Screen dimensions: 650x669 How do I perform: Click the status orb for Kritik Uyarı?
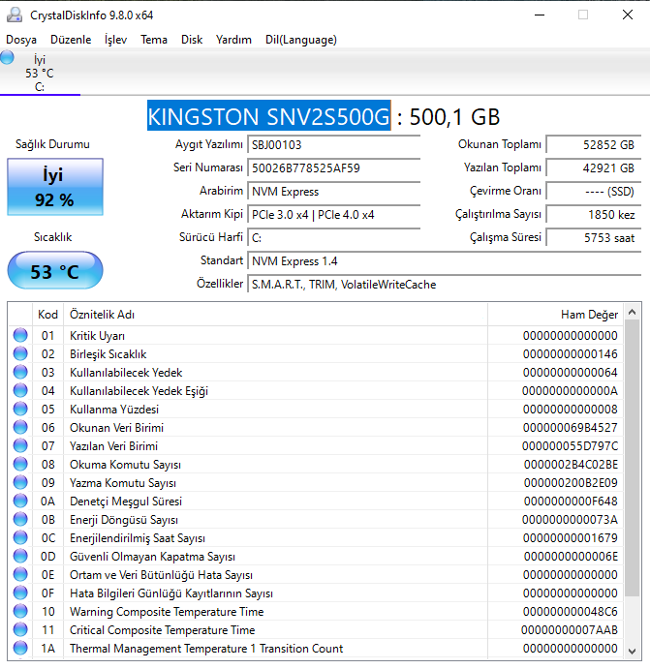[x=20, y=335]
